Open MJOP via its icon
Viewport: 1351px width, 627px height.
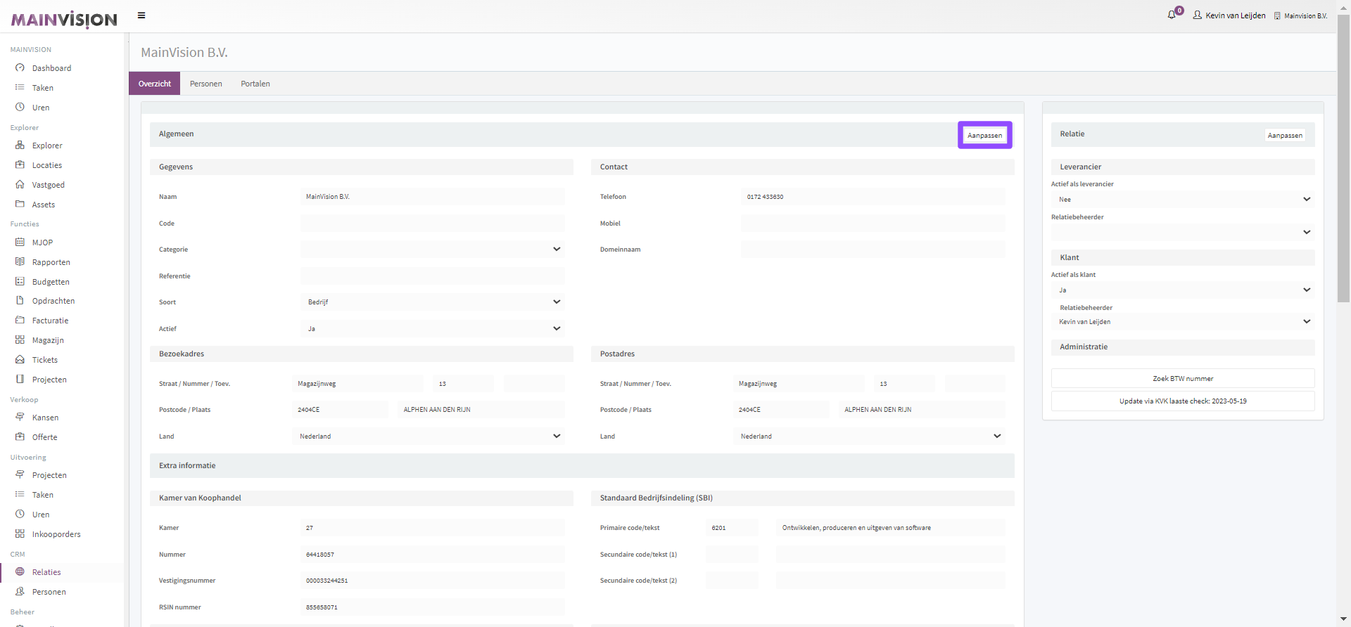[x=20, y=243]
